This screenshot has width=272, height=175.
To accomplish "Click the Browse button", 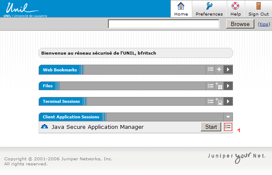I will [240, 24].
